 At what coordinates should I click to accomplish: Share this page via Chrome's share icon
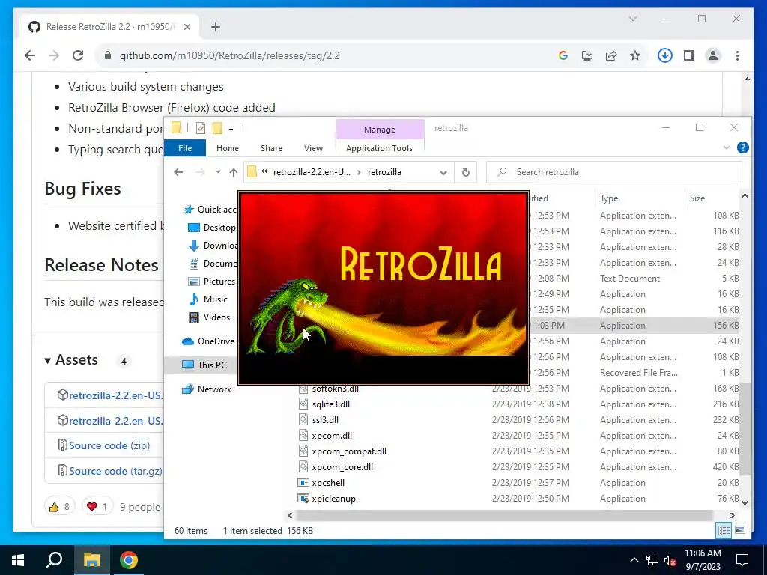pyautogui.click(x=611, y=55)
